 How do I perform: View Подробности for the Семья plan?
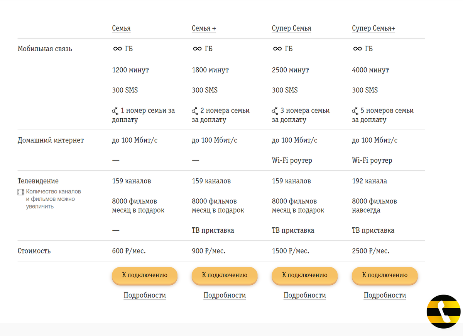145,296
